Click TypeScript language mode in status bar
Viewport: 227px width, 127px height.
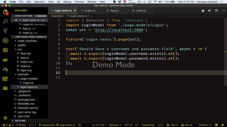(x=148, y=125)
